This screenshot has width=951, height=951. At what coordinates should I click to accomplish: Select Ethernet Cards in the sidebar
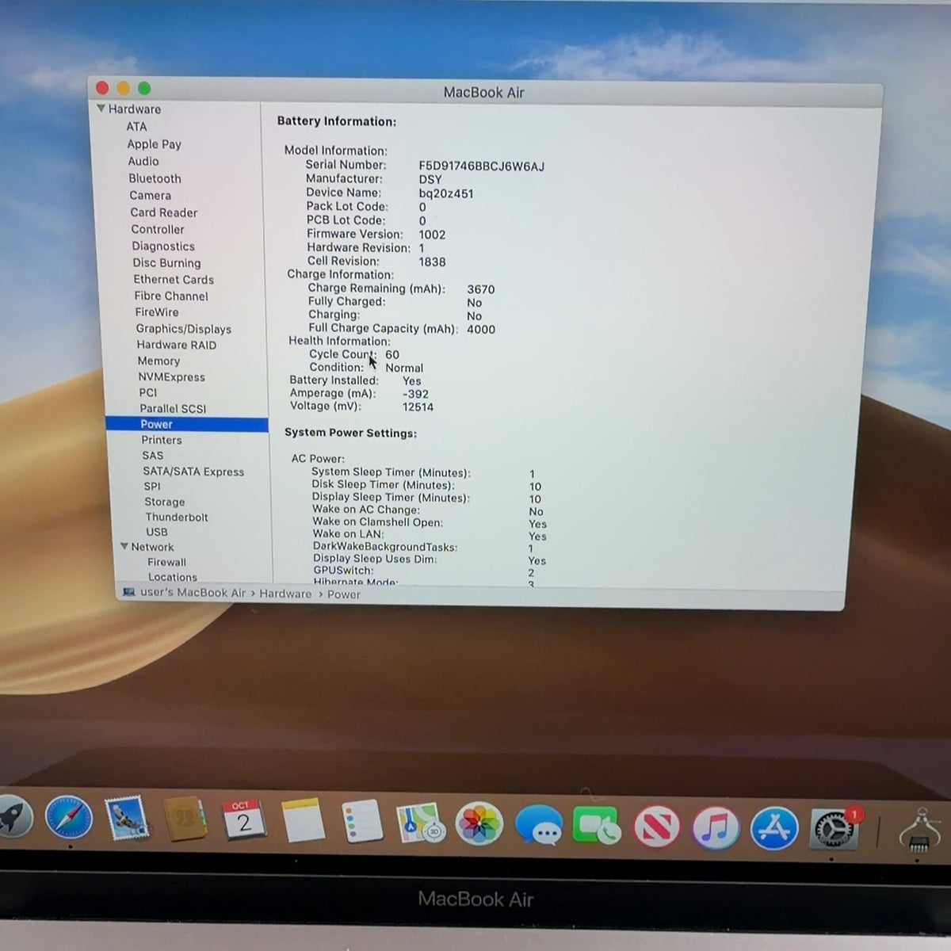[174, 280]
